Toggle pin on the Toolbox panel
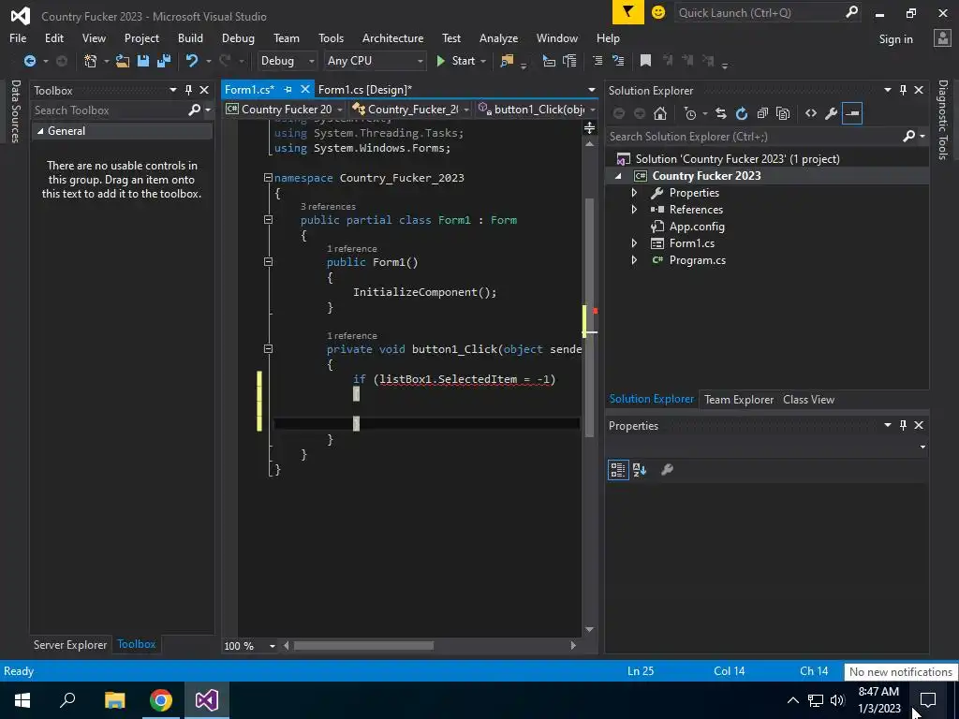This screenshot has height=719, width=959. tap(188, 90)
